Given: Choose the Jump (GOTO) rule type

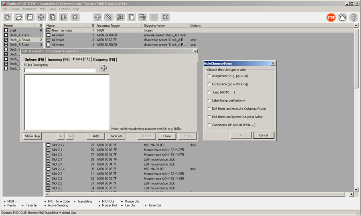Looking at the screenshot, I should pyautogui.click(x=209, y=92).
